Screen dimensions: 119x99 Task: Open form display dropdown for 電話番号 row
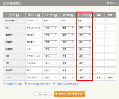coord(85,35)
